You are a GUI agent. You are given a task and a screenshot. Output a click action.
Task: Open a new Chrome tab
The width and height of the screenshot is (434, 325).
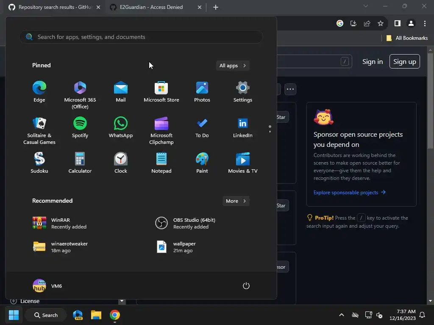[216, 7]
